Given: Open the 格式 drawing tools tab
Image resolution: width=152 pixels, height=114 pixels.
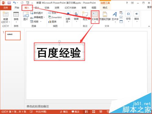Looking at the screenshot, I should click(x=105, y=8).
